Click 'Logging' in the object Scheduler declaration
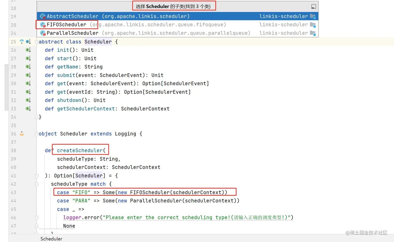This screenshot has height=242, width=394. (x=125, y=134)
